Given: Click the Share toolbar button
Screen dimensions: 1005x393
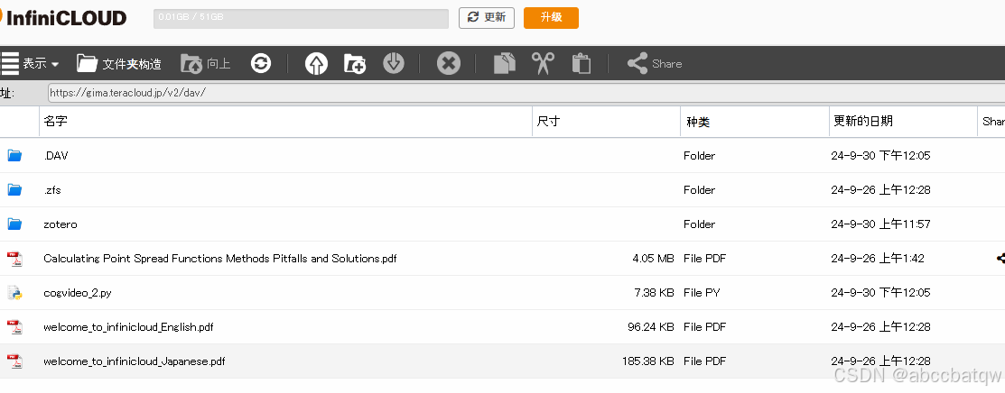Looking at the screenshot, I should pos(655,63).
